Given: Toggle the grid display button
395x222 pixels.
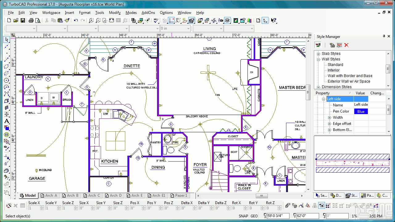Looking at the screenshot, I should [x=165, y=20].
